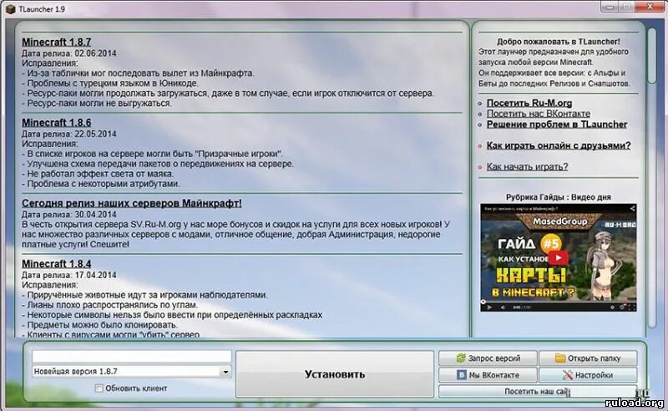This screenshot has height=411, width=668.
Task: Click the Дата релиза: 02.06.2014 text
Action: 69,53
